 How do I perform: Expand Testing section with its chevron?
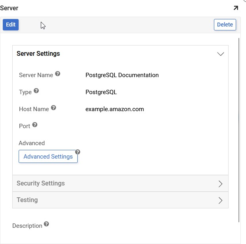[221, 200]
